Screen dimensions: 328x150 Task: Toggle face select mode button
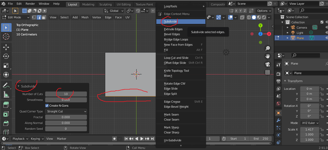coord(44,17)
